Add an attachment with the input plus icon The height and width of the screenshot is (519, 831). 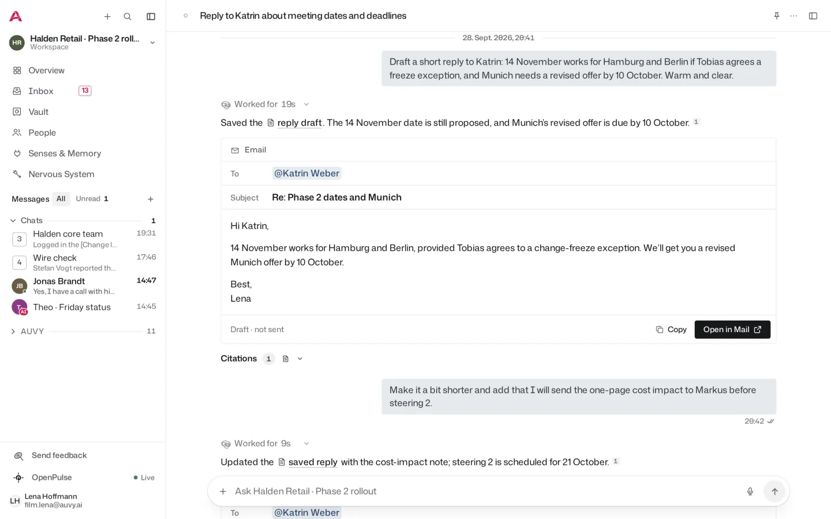[x=223, y=491]
